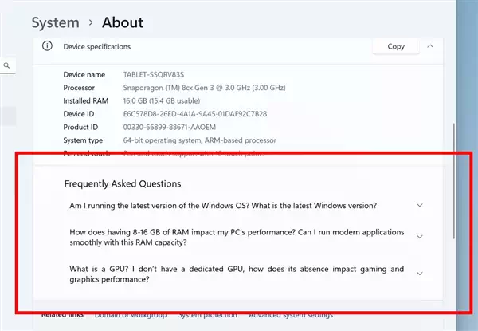
Task: Click the Device name label
Action: pyautogui.click(x=84, y=75)
